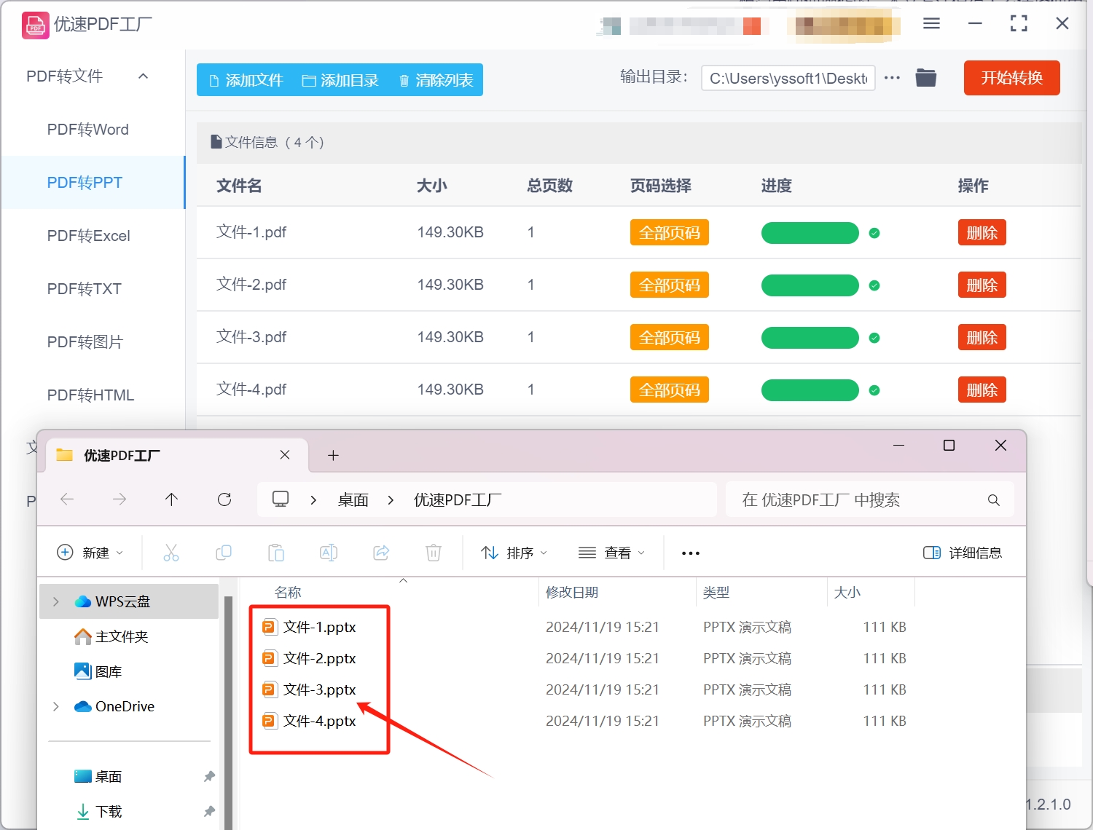Unpin 下载 using its pin icon
Image resolution: width=1093 pixels, height=830 pixels.
[209, 811]
